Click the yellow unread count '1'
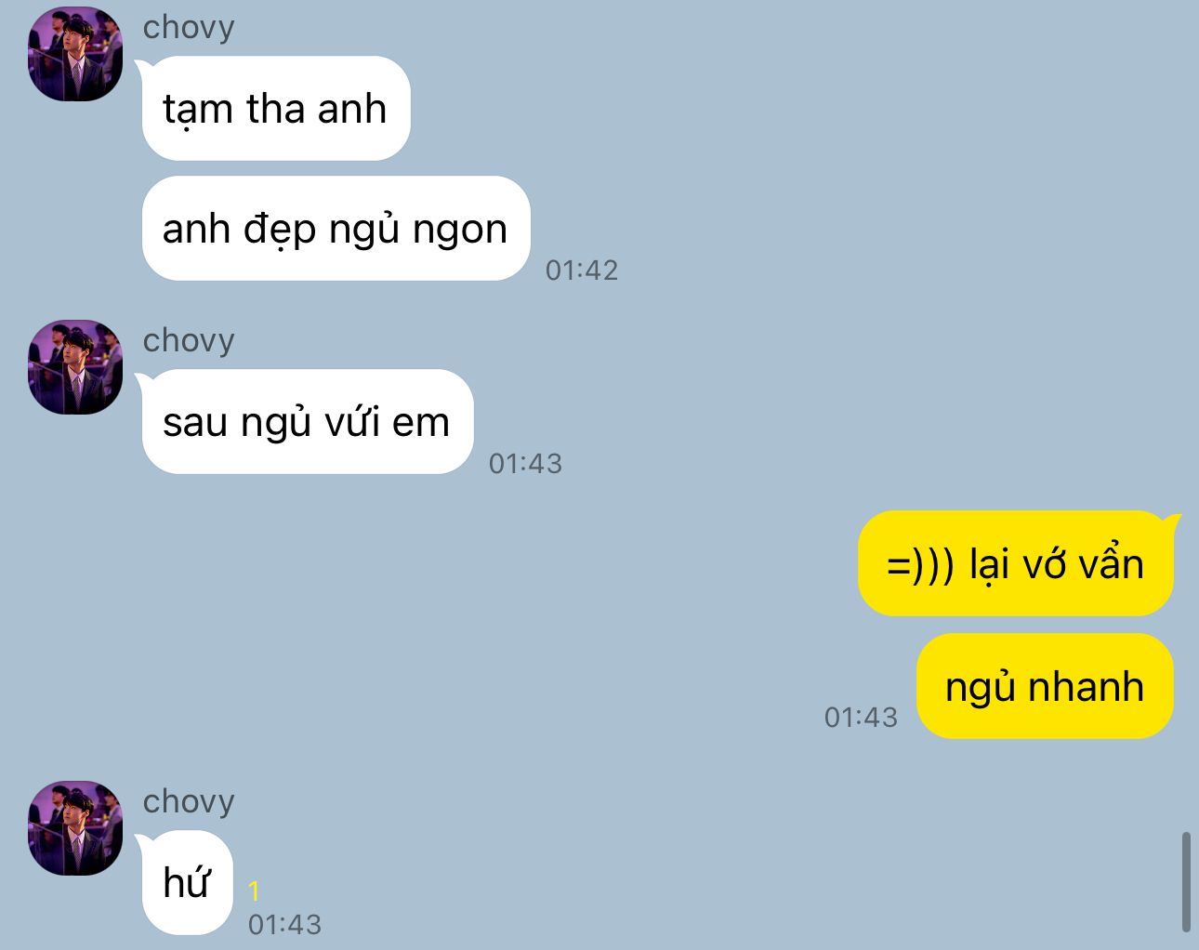Screen dimensions: 1199x950 point(254,891)
